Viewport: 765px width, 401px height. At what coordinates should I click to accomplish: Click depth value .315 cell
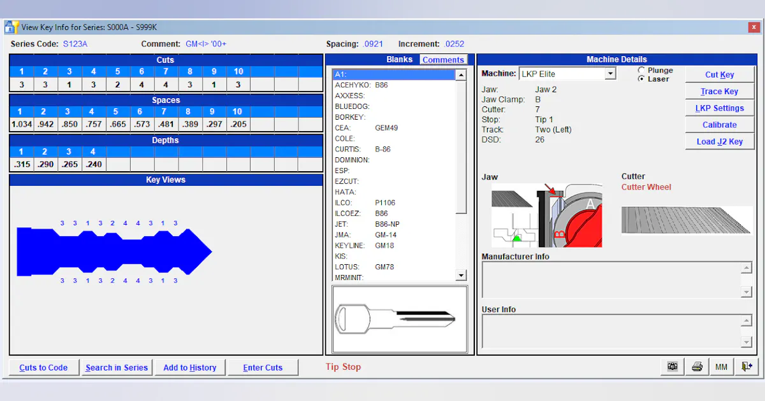(x=21, y=164)
